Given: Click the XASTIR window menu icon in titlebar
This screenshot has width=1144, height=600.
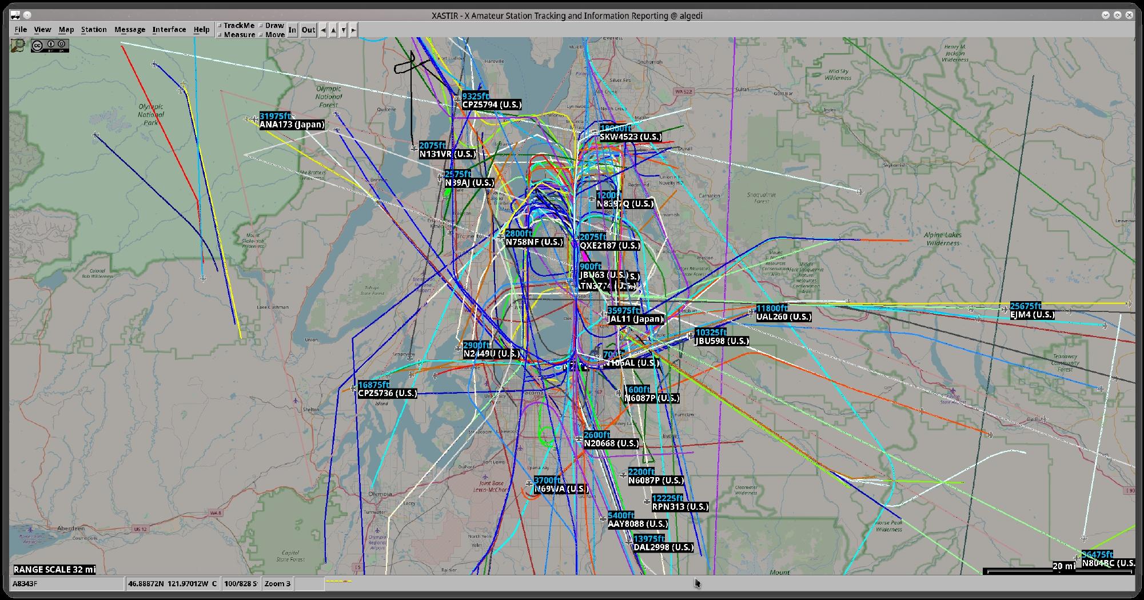Looking at the screenshot, I should 15,15.
